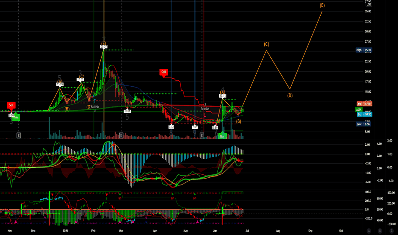Click the Bullish annotation text
This screenshot has width=398, height=235.
[95, 107]
